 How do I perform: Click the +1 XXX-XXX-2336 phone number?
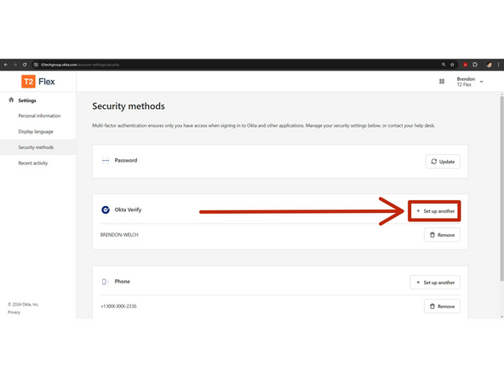[118, 306]
